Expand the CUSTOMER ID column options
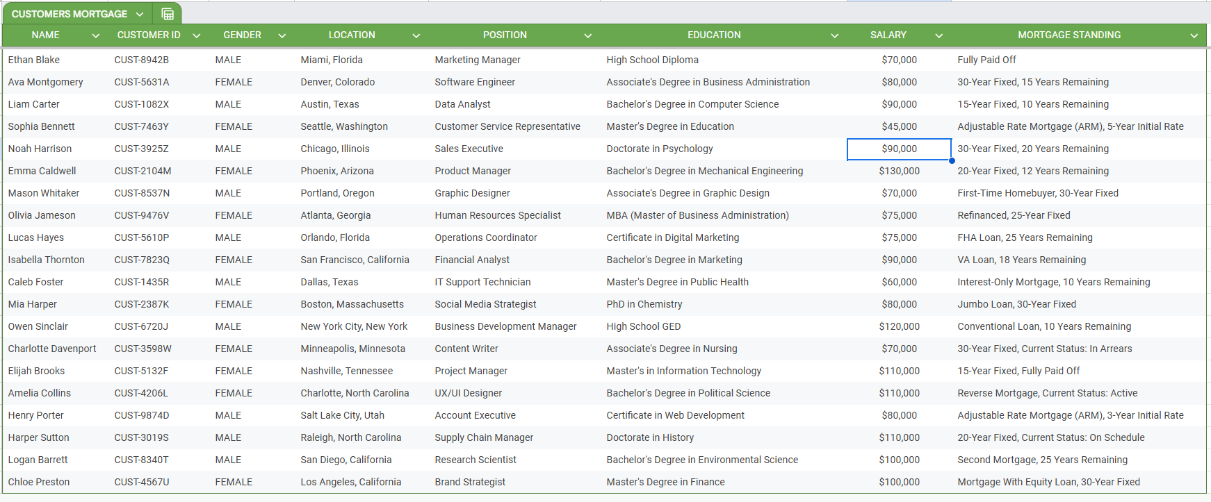This screenshot has height=502, width=1211. 197,35
